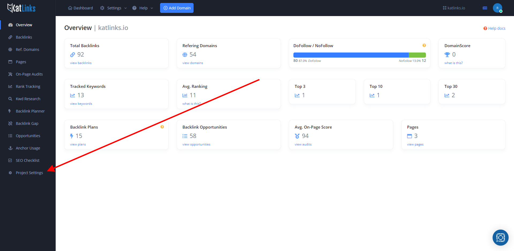Click the Backlink Planner bolt icon
This screenshot has height=251, width=514.
pos(10,111)
